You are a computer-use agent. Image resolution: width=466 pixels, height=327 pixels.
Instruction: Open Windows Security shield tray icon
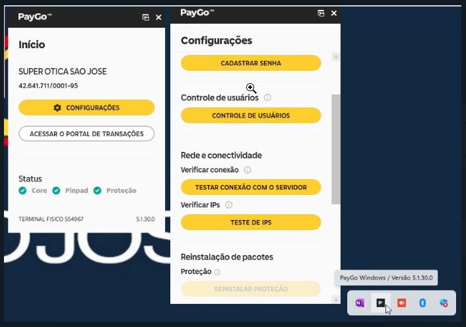444,303
